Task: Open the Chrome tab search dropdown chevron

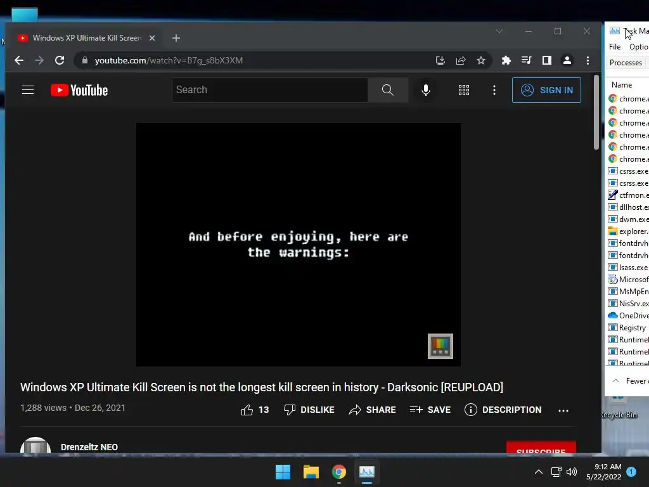Action: point(499,31)
